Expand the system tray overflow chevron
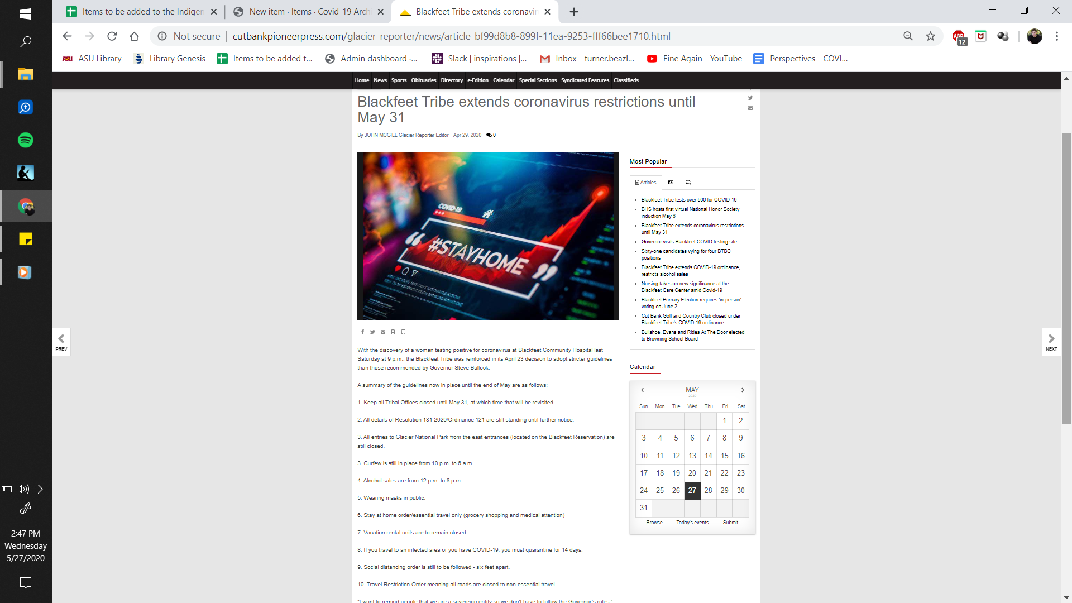 pyautogui.click(x=40, y=490)
